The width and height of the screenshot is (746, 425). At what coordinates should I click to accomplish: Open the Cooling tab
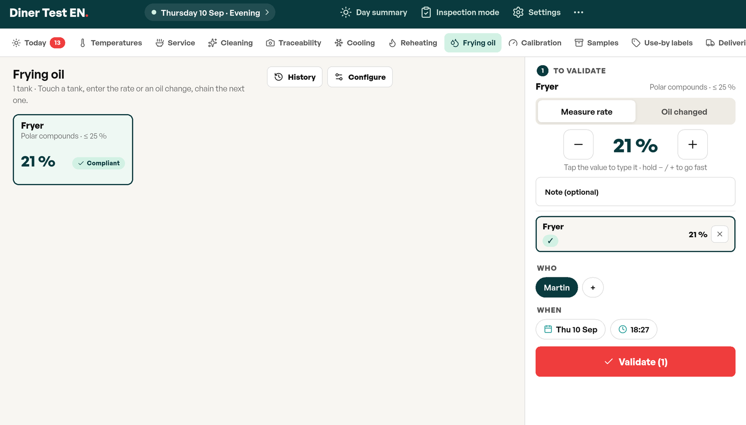click(x=354, y=43)
